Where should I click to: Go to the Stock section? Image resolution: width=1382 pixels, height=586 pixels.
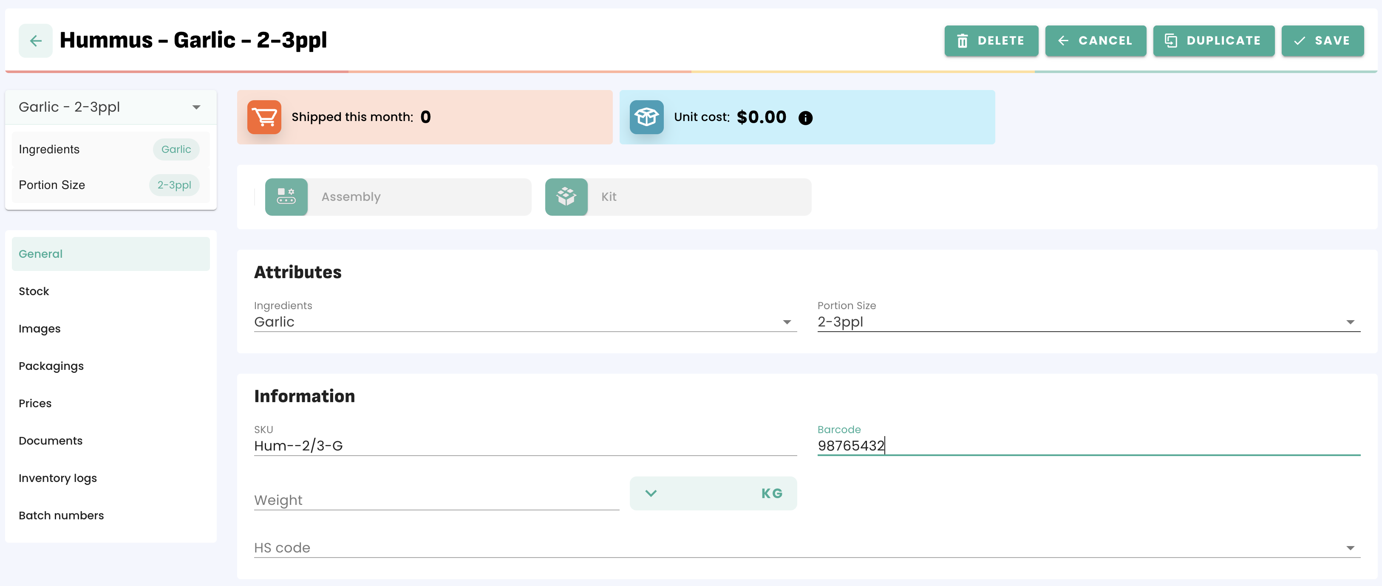point(34,291)
